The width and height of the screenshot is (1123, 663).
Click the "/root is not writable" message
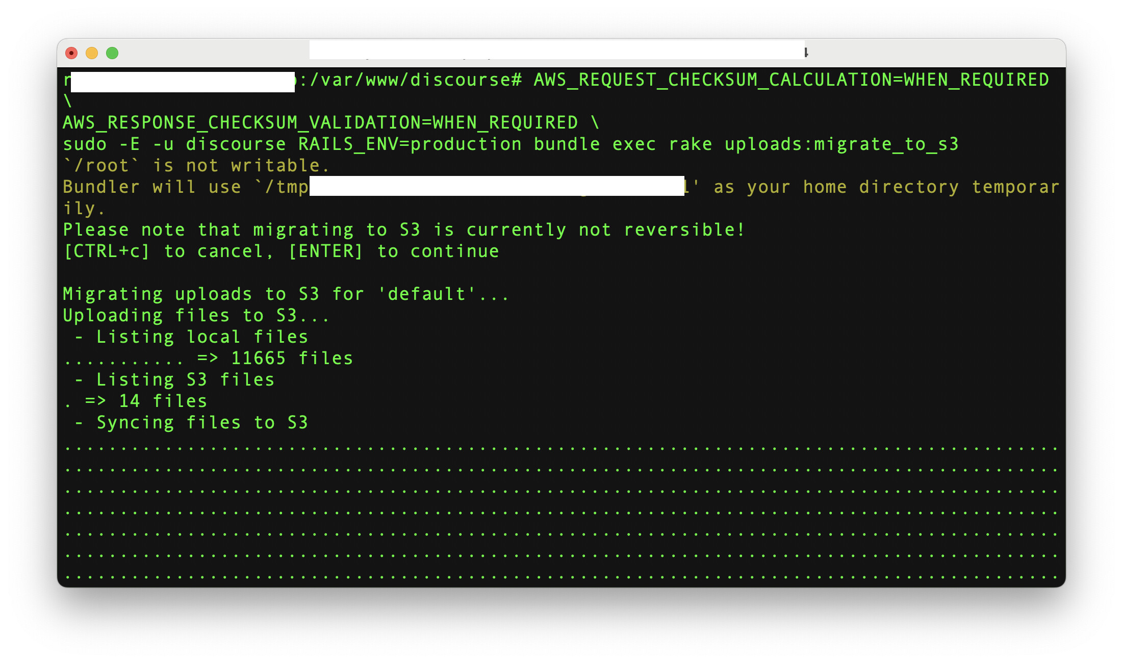pos(196,166)
